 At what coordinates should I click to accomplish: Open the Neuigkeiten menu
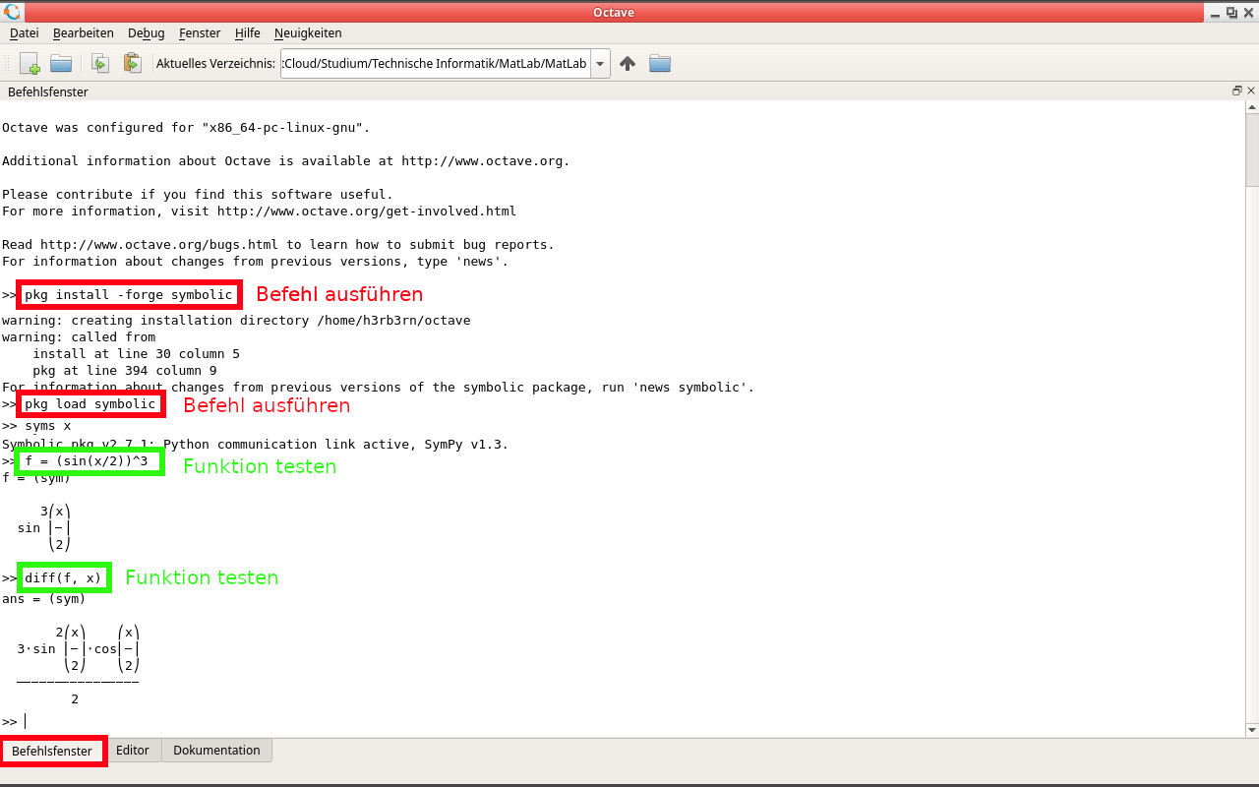(x=308, y=32)
